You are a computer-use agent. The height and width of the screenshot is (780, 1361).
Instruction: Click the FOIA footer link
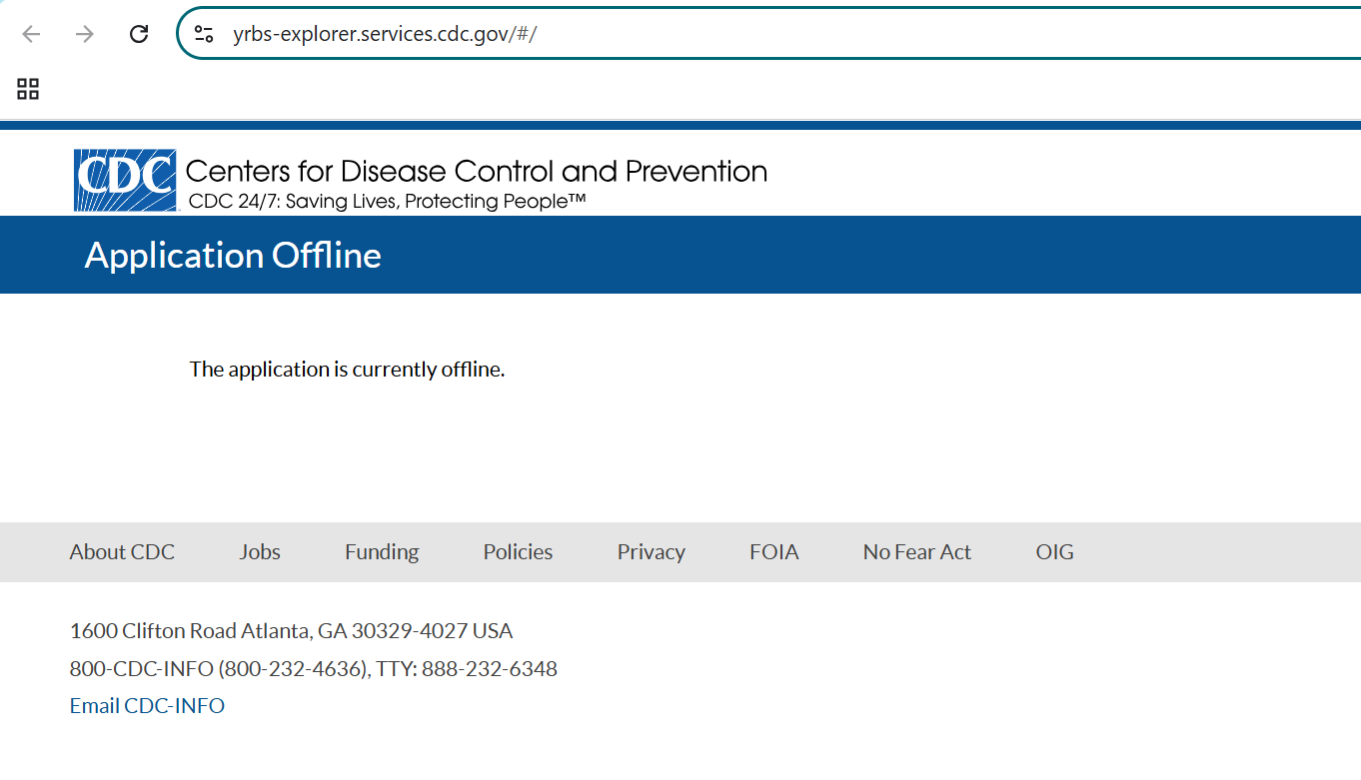click(x=774, y=552)
